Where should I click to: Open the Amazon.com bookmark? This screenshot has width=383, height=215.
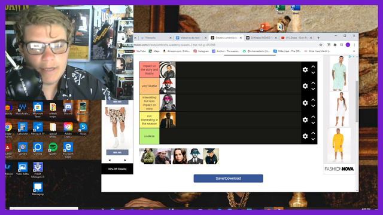click(177, 51)
